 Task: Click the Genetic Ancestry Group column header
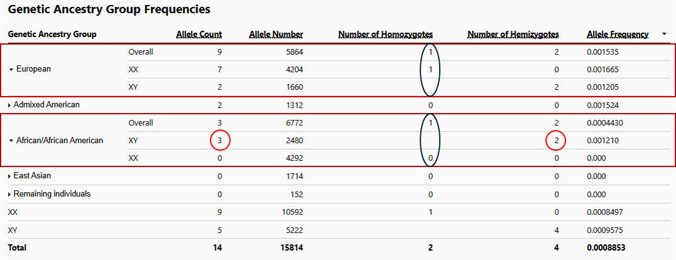(x=52, y=34)
